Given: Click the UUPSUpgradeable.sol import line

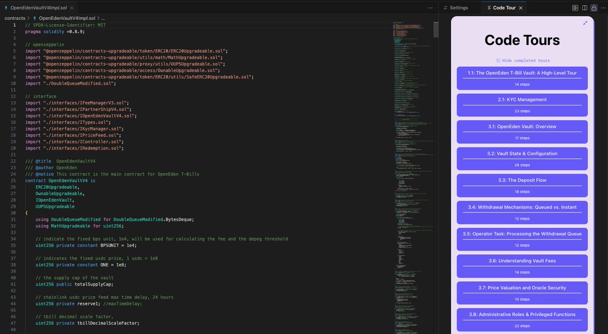Looking at the screenshot, I should 124,64.
